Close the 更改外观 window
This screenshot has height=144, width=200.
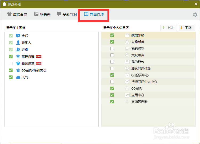click(x=196, y=4)
